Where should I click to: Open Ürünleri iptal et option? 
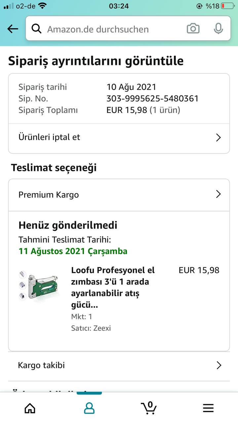point(50,137)
